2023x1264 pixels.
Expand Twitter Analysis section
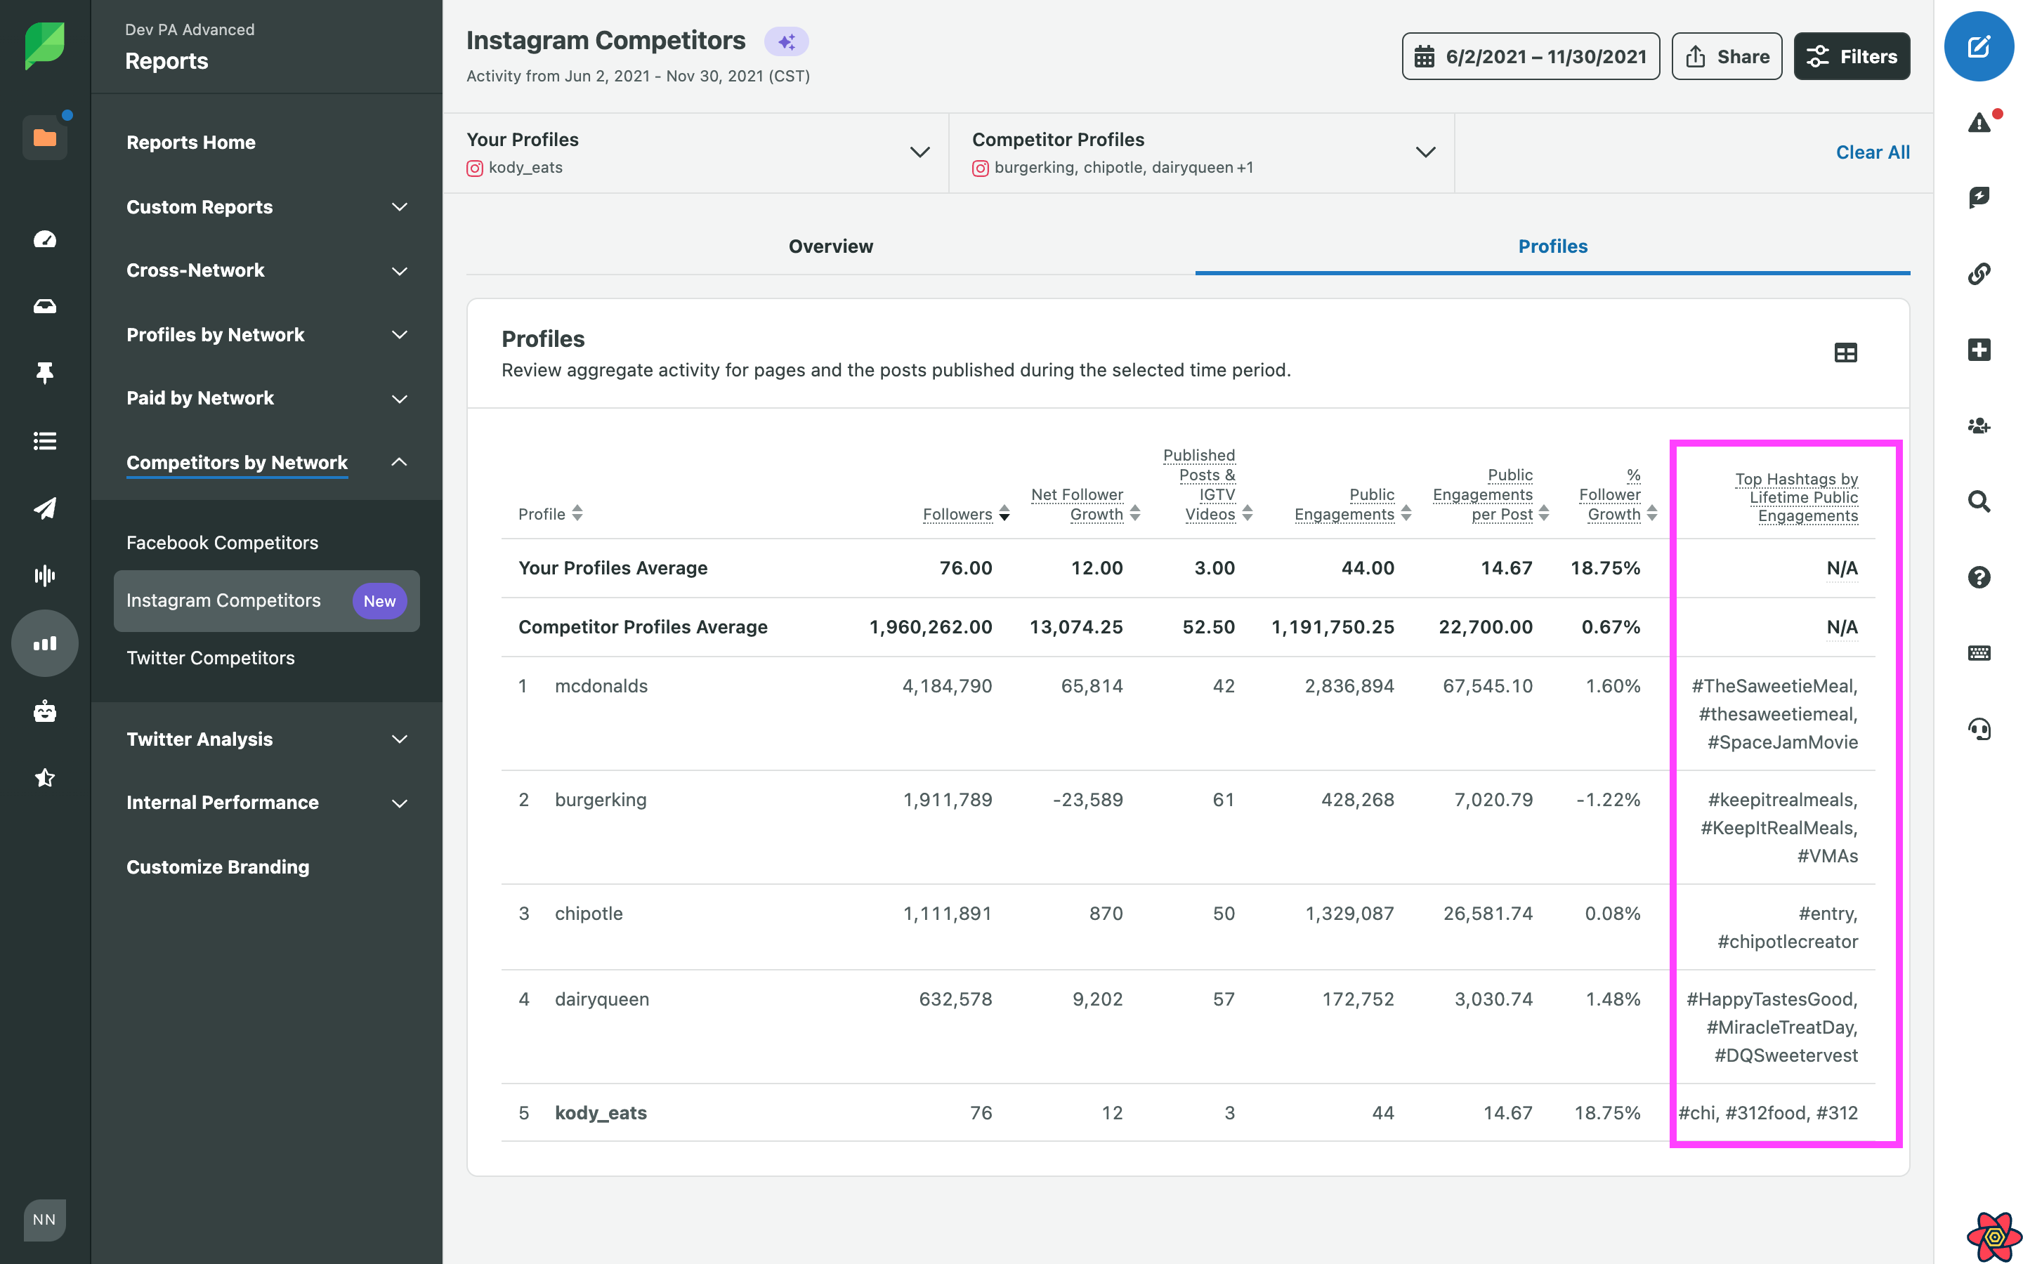click(267, 739)
